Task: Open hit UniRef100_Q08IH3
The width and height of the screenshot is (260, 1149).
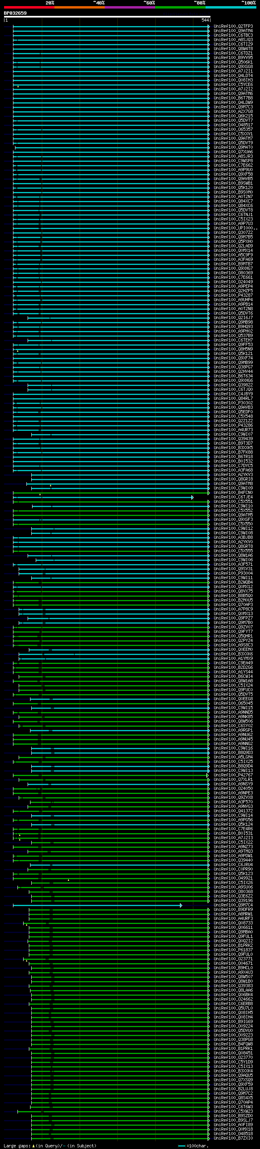Action: (233, 80)
